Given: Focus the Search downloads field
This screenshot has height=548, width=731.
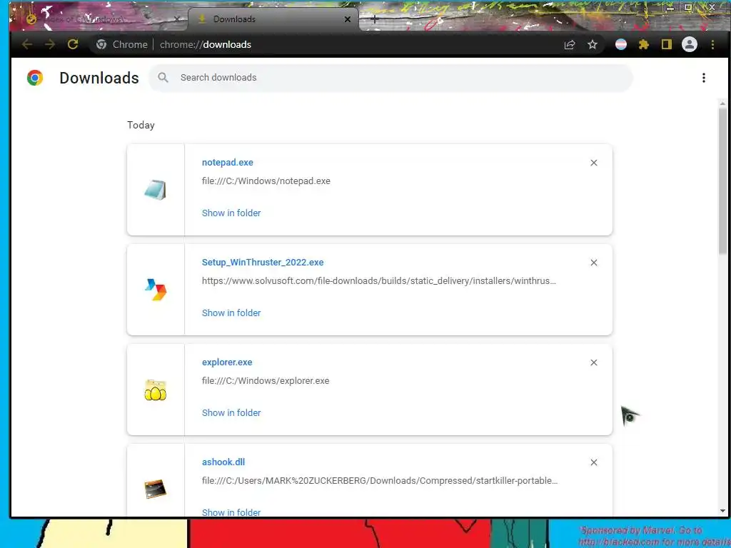Looking at the screenshot, I should pyautogui.click(x=390, y=78).
